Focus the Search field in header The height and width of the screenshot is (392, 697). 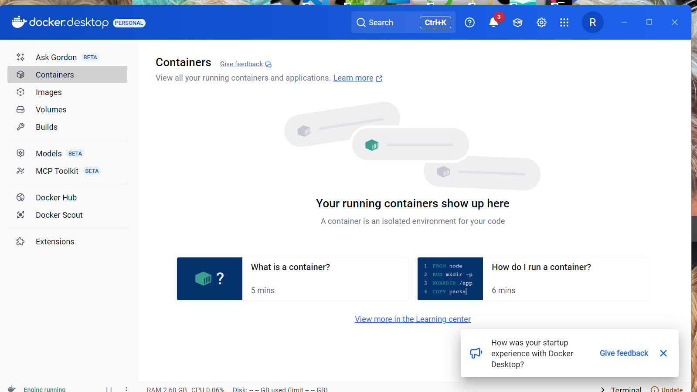403,22
